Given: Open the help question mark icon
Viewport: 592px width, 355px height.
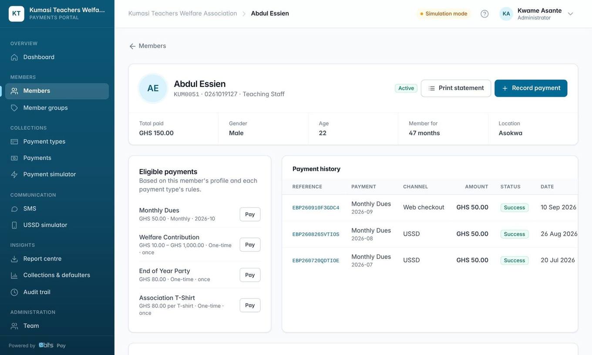Looking at the screenshot, I should (484, 13).
